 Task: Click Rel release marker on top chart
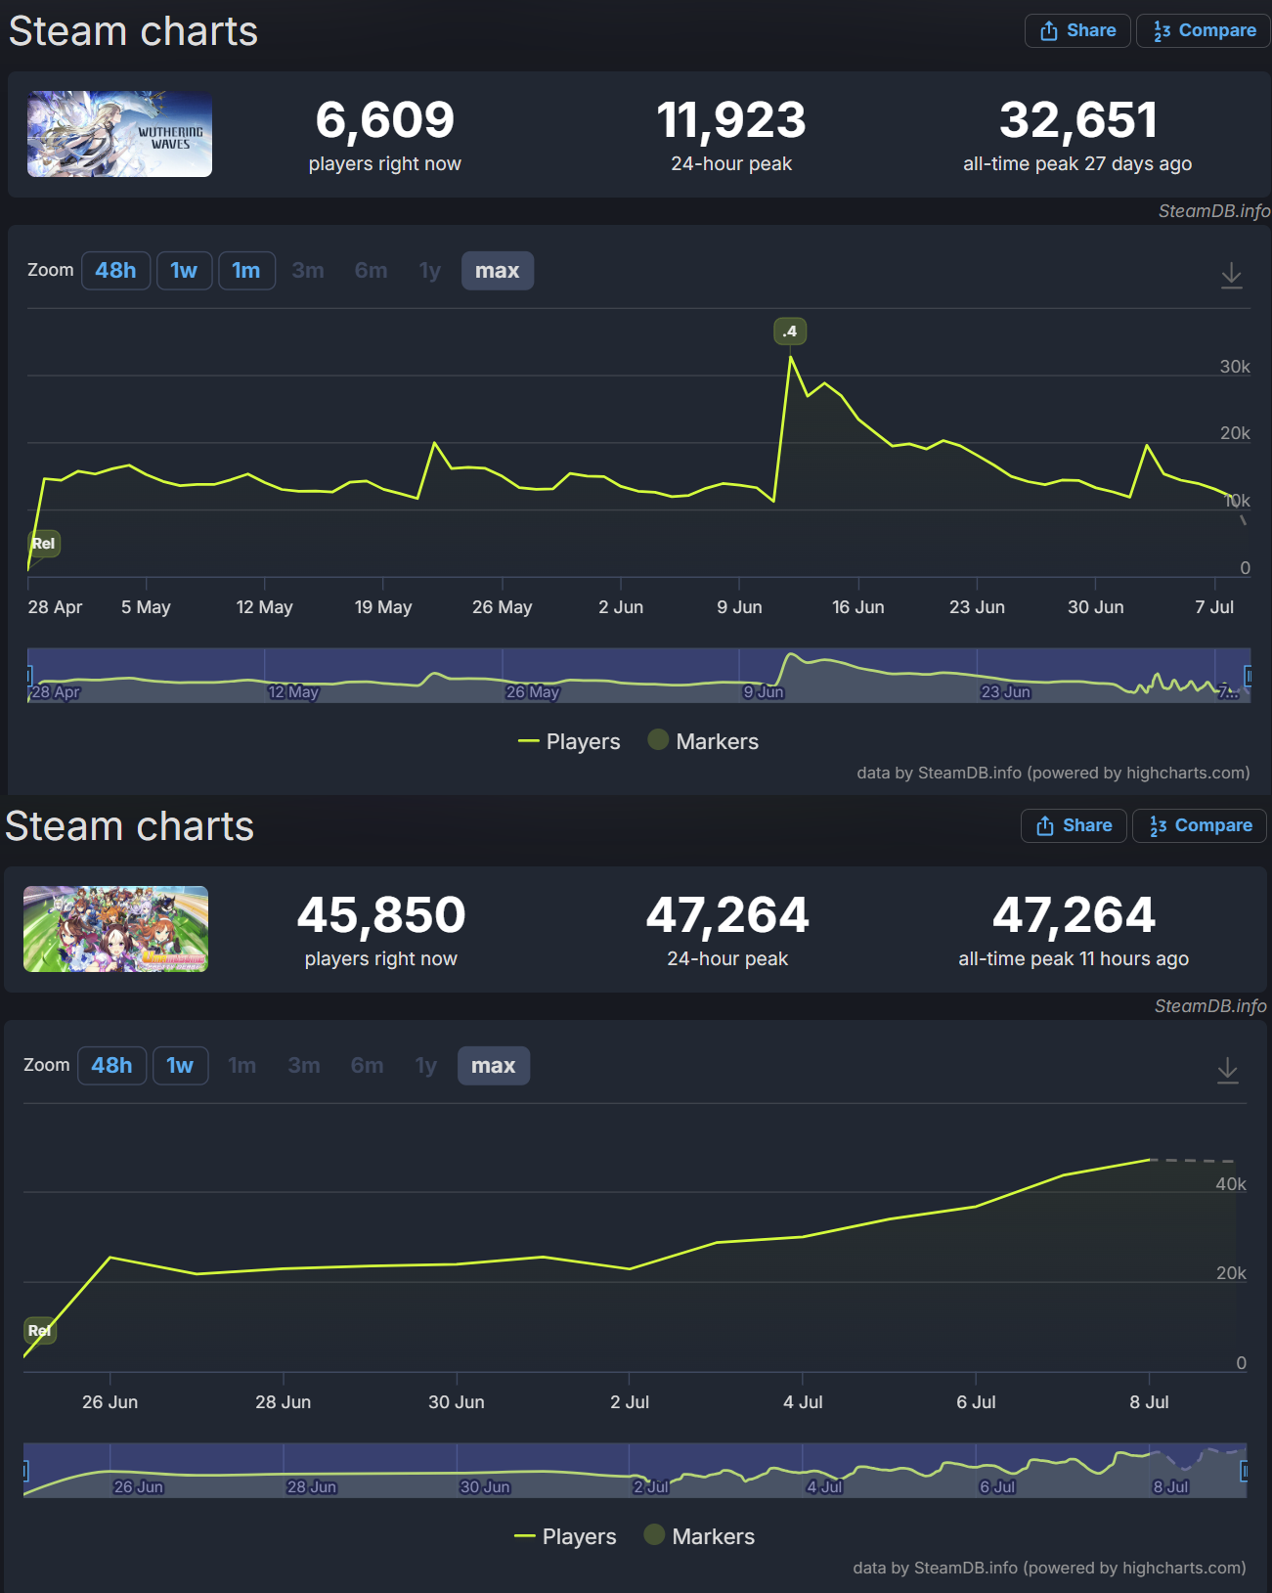(44, 544)
